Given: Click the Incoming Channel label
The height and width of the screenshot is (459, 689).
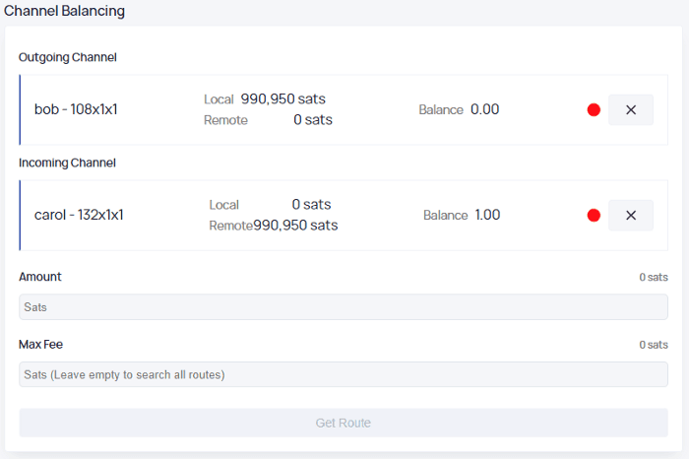Looking at the screenshot, I should [x=67, y=163].
